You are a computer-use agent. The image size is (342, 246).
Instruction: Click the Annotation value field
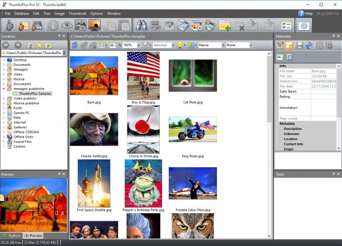[x=324, y=108]
